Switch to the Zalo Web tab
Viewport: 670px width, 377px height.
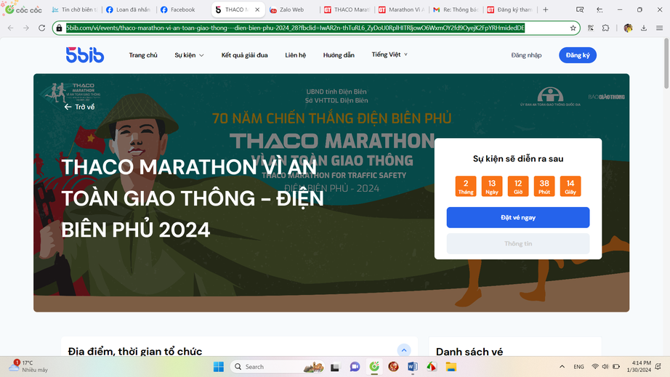[x=293, y=9]
